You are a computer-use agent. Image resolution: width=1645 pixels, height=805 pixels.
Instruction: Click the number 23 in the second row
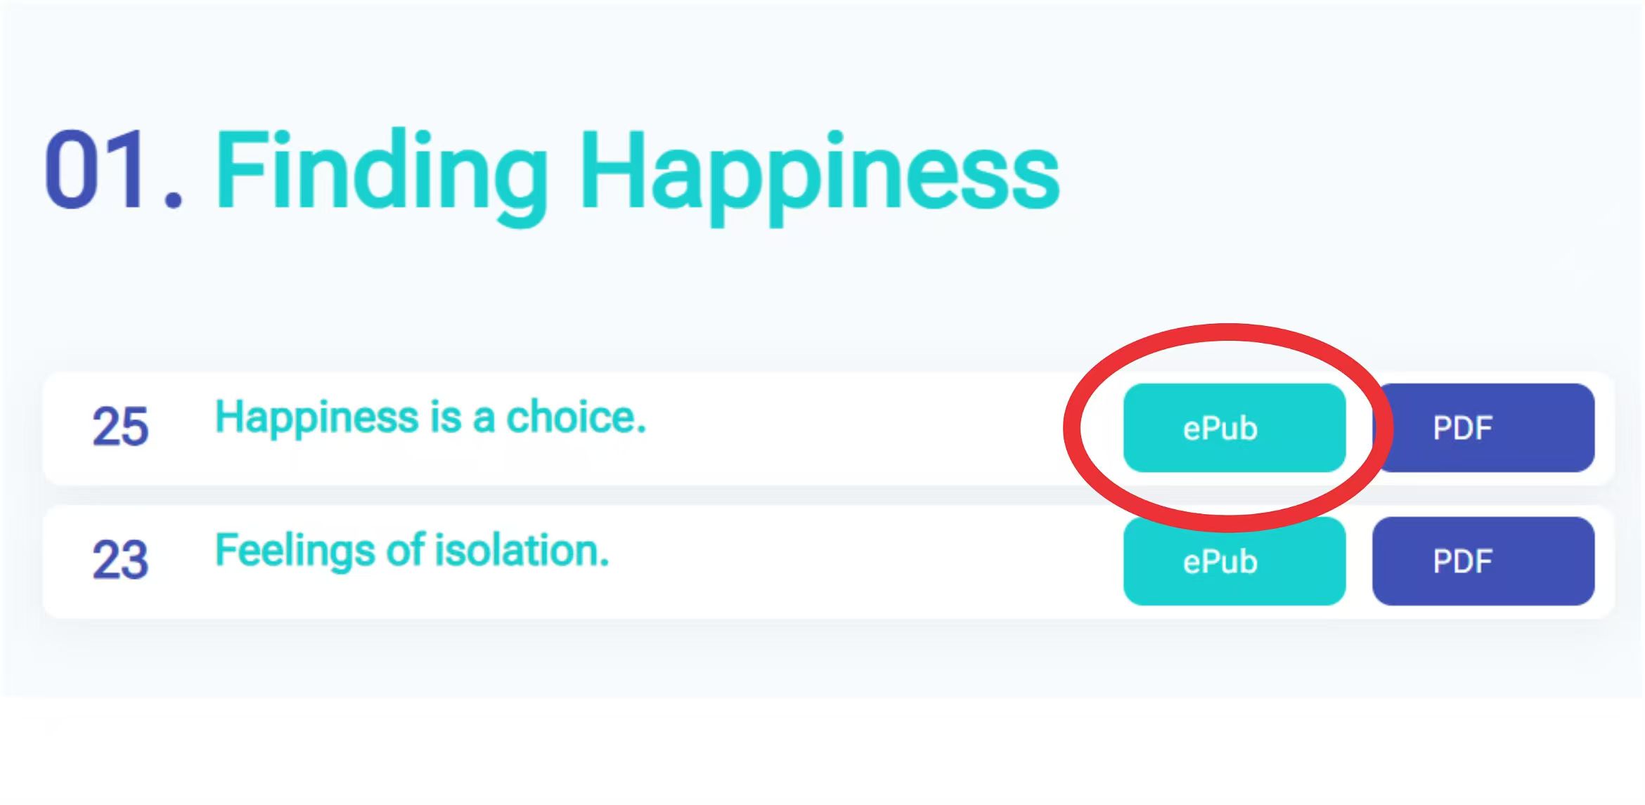120,561
